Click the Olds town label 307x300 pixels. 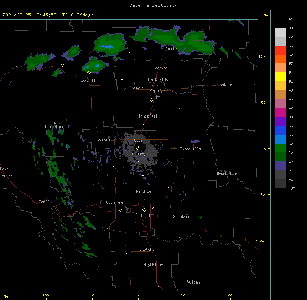click(138, 140)
